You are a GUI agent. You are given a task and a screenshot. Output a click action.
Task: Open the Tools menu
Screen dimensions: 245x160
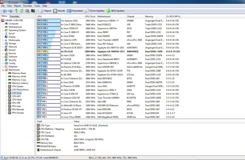(37, 6)
